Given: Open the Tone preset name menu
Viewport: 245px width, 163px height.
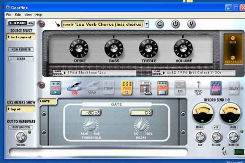Looking at the screenshot, I should coord(103,24).
